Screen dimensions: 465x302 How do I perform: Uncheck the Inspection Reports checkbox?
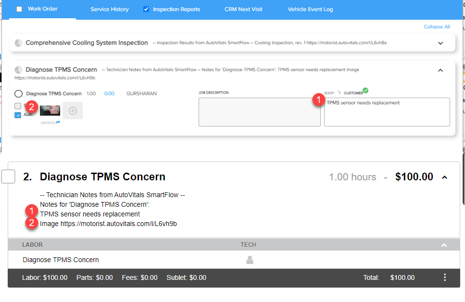(x=146, y=9)
